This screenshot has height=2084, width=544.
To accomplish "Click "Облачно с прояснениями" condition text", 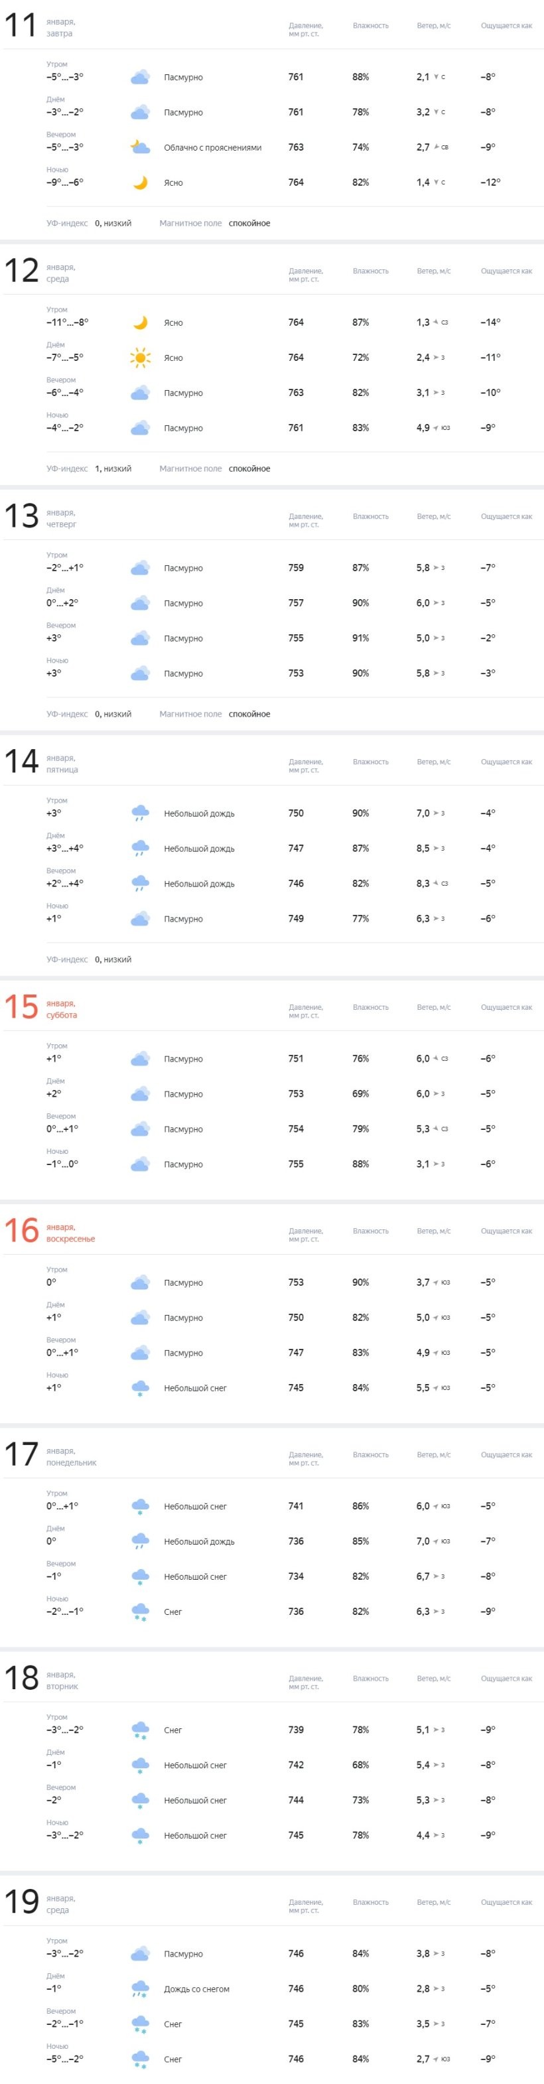I will tap(212, 148).
